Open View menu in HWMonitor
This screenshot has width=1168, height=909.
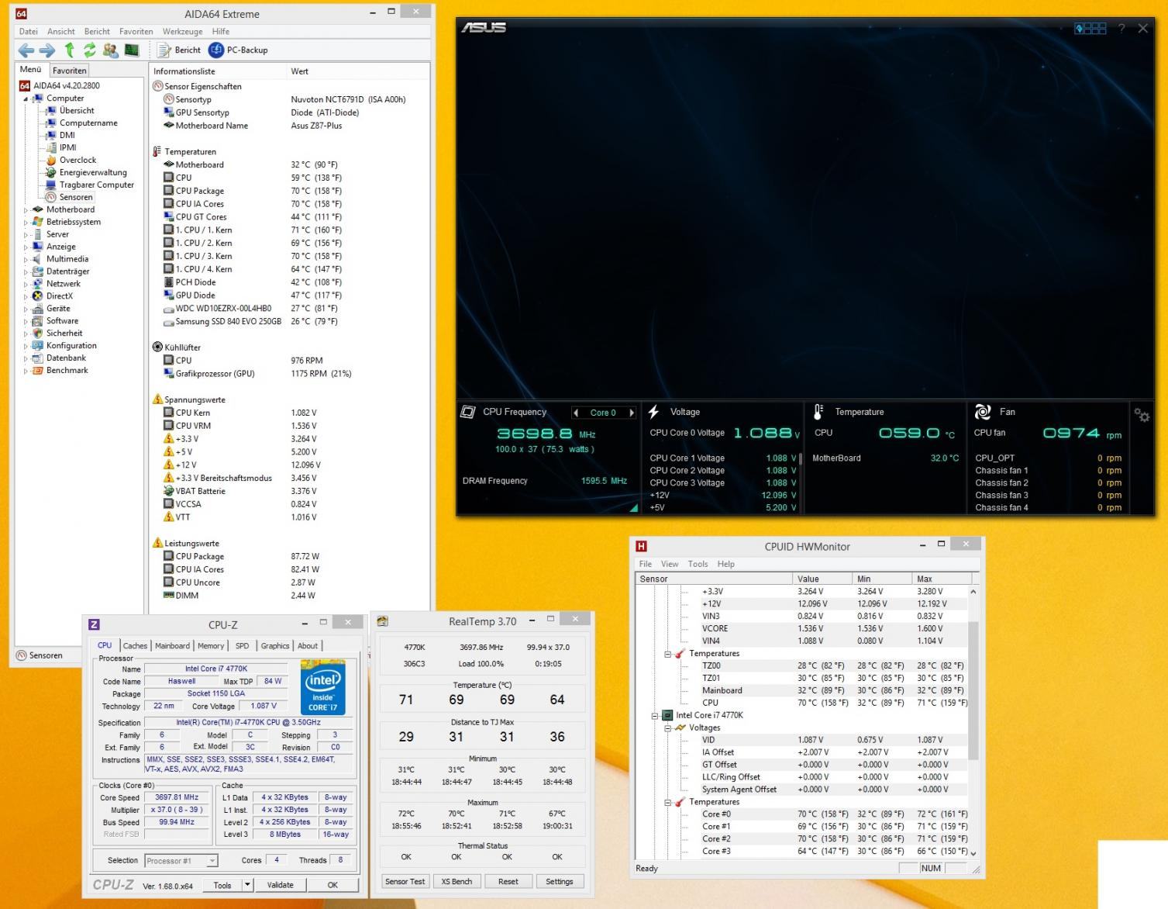[670, 564]
